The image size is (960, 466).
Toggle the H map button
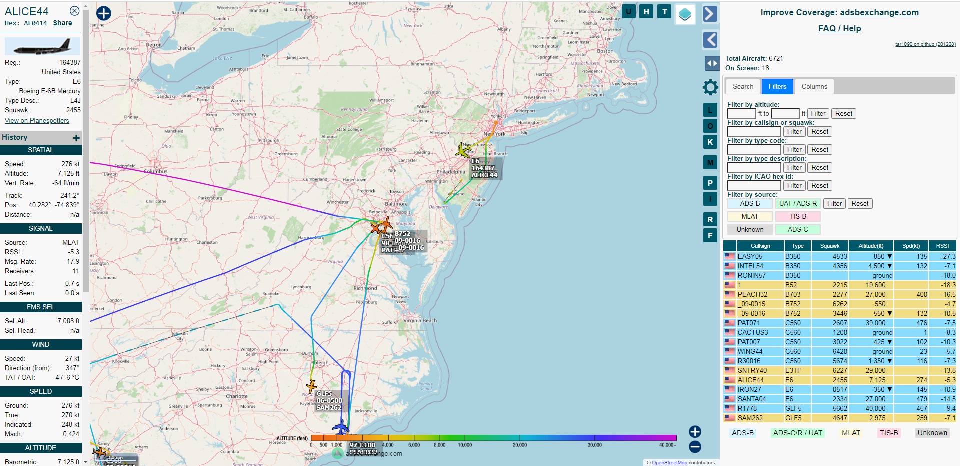click(x=646, y=11)
